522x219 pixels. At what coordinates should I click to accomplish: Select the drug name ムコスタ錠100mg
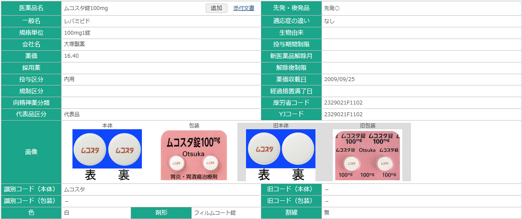(85, 8)
